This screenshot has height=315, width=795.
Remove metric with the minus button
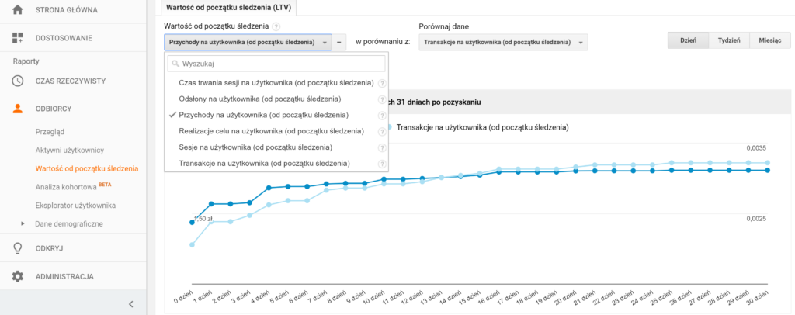click(x=338, y=43)
